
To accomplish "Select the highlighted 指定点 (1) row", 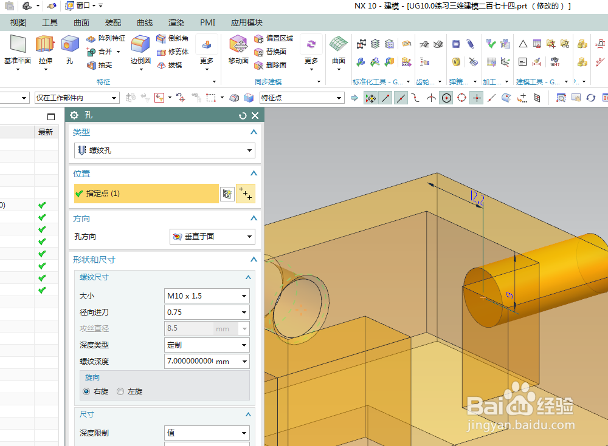I will [146, 194].
